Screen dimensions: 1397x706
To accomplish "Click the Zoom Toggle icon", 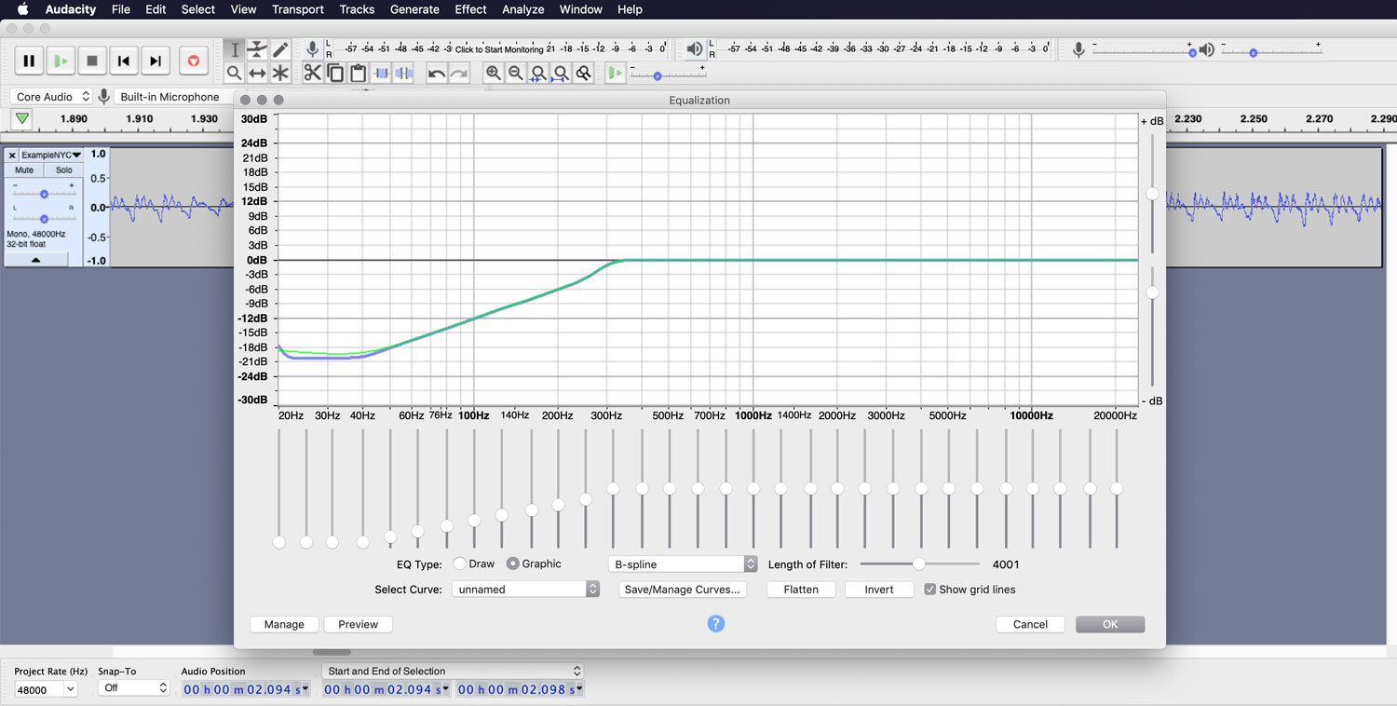I will (x=583, y=73).
